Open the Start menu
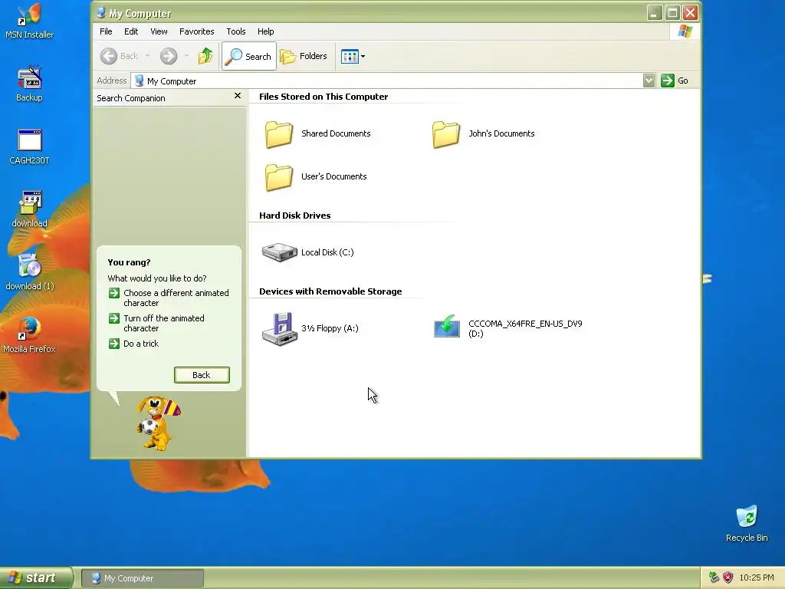The width and height of the screenshot is (785, 589). 36,578
